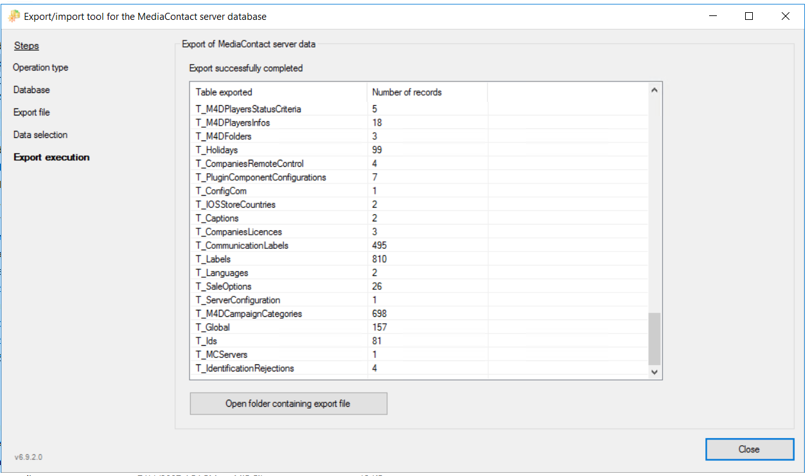This screenshot has width=810, height=476.
Task: Click record count 810 for T_Labels
Action: 379,259
